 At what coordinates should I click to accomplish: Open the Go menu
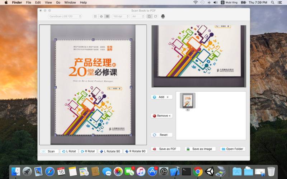tap(58, 3)
